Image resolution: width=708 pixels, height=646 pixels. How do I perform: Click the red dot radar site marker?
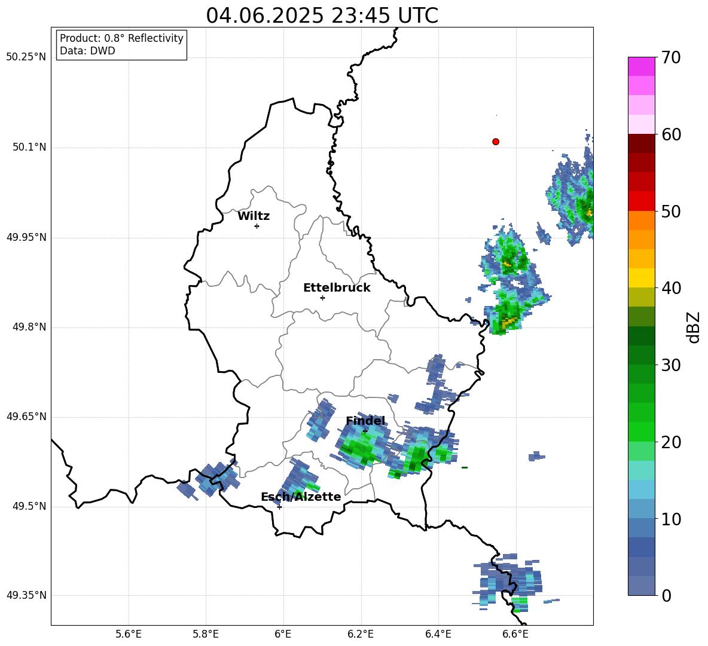[496, 142]
